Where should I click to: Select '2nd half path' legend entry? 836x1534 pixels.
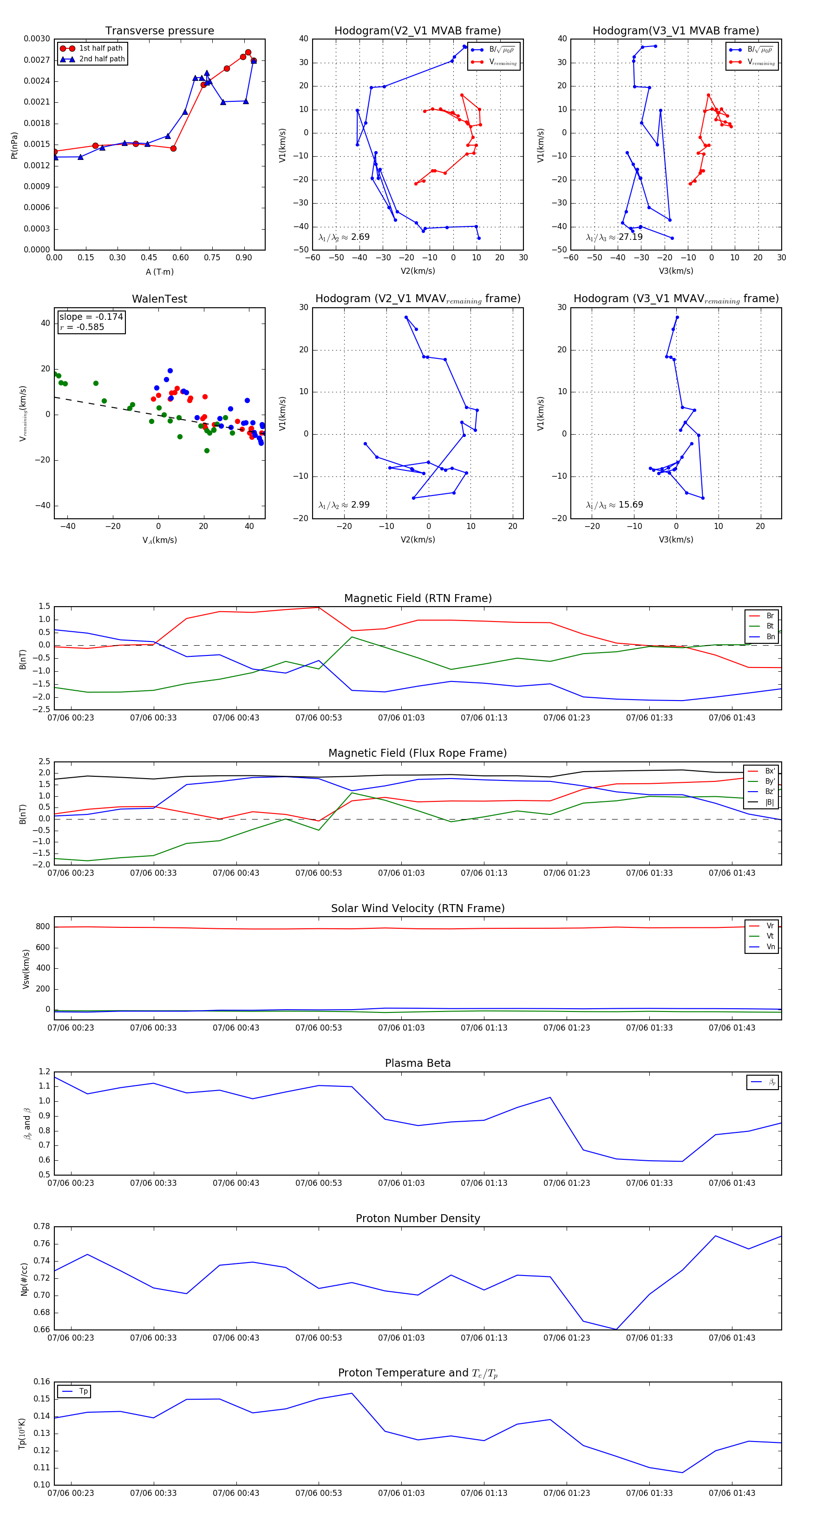coord(93,59)
